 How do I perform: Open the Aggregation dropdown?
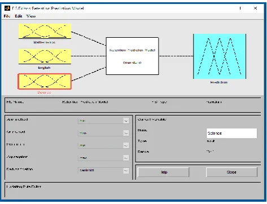click(103, 158)
